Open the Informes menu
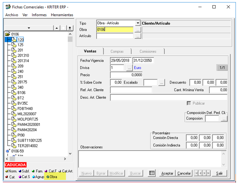238x184 pixels. 39,15
